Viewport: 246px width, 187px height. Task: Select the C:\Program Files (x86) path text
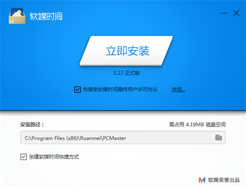pyautogui.click(x=51, y=138)
